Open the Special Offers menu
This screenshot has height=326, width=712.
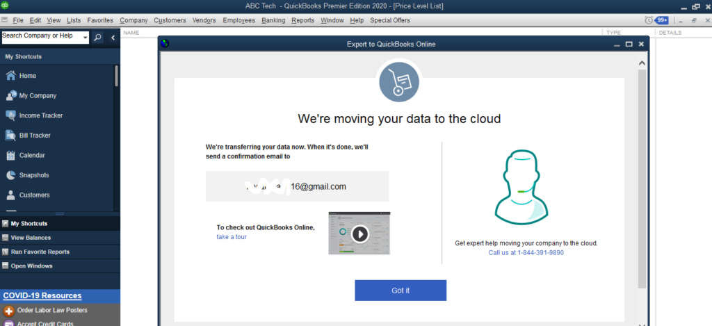pyautogui.click(x=390, y=20)
